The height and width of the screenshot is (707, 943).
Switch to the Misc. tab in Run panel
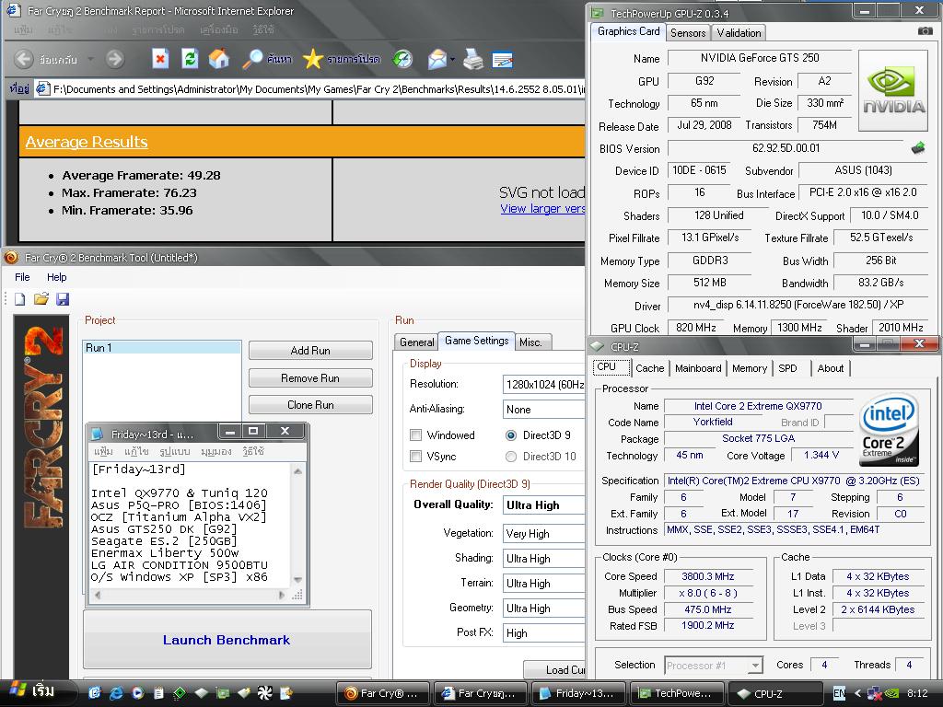[x=531, y=342]
